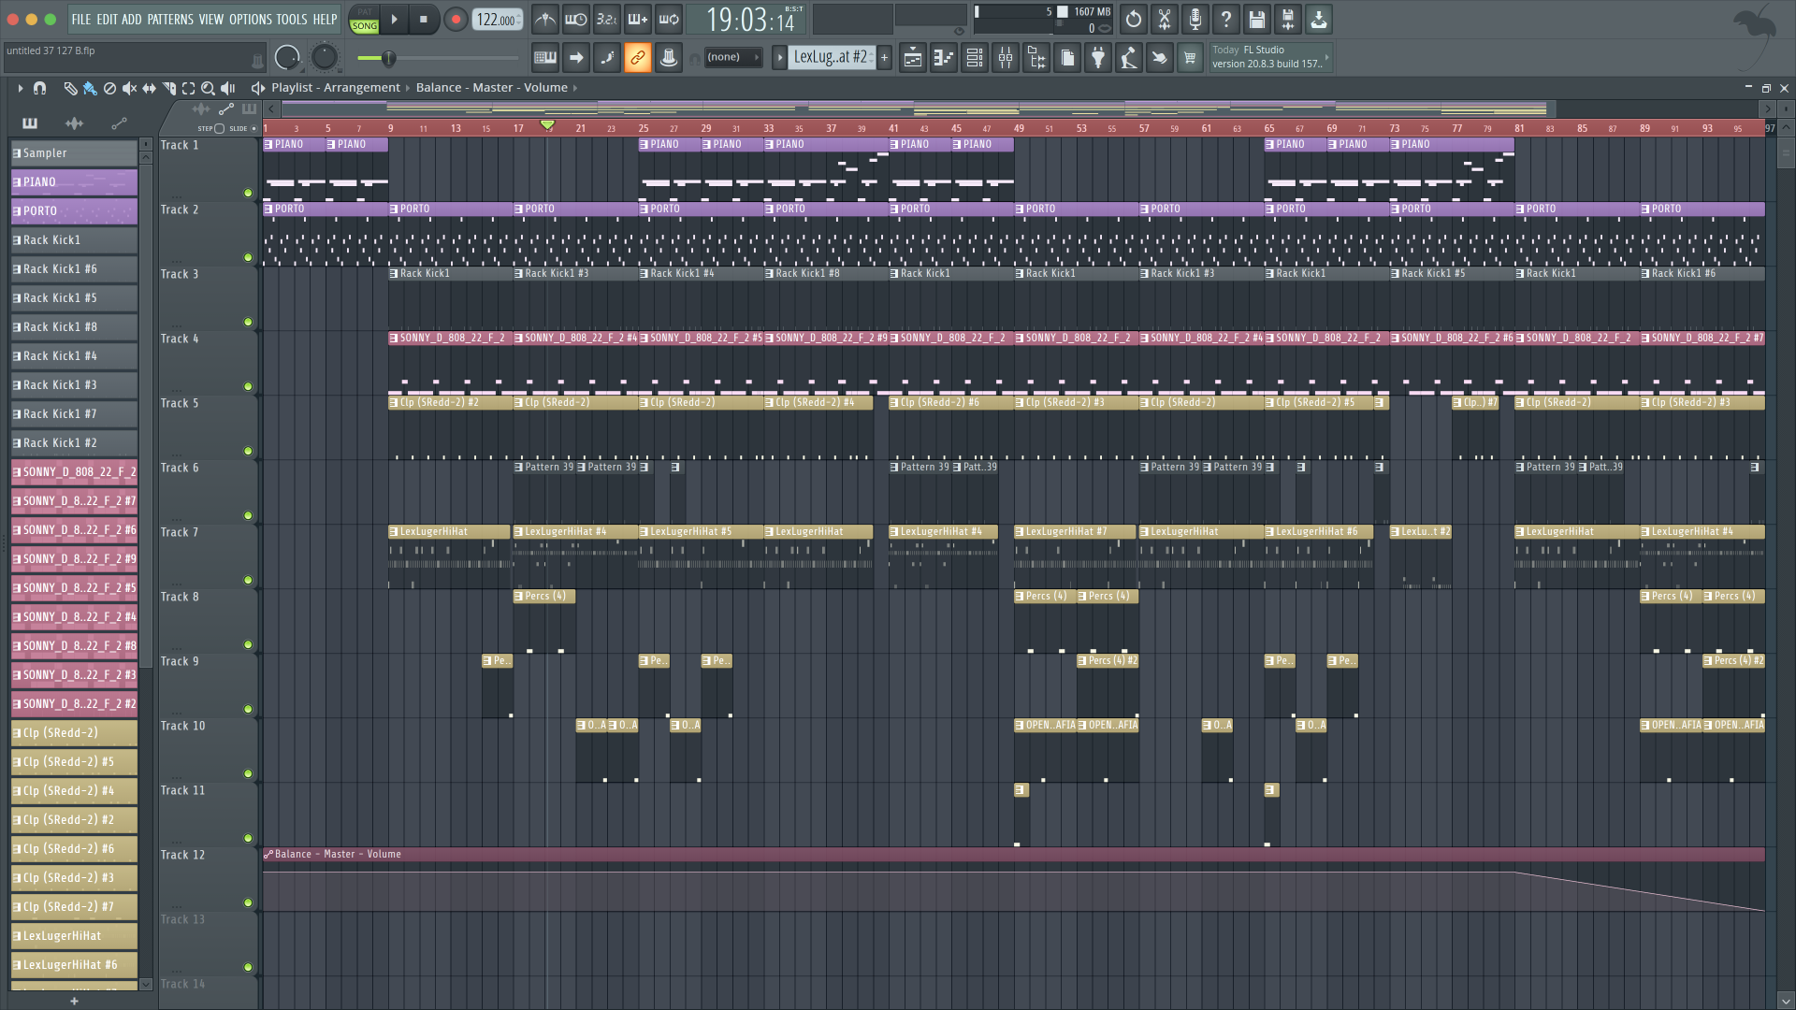Select PIANO in the picker list
The width and height of the screenshot is (1796, 1010).
coord(74,182)
